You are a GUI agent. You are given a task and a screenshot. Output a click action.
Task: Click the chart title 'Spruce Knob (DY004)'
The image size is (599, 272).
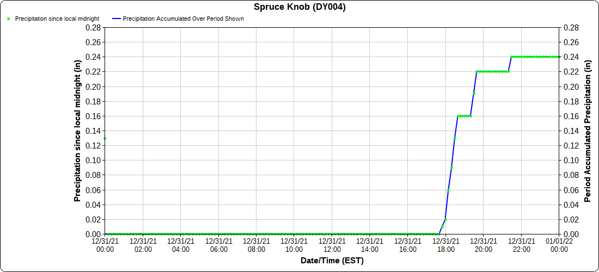point(299,7)
